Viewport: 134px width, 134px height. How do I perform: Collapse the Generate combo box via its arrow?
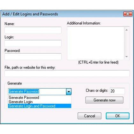pyautogui.click(x=69, y=92)
